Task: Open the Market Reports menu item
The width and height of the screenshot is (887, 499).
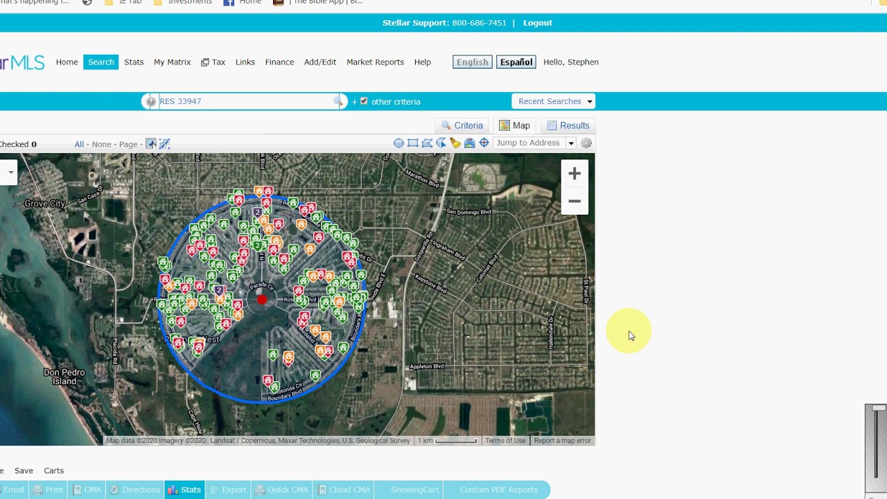Action: coord(375,62)
